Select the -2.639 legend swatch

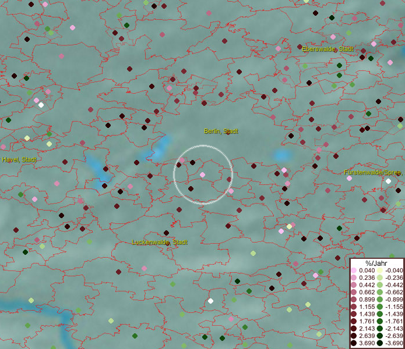click(379, 336)
